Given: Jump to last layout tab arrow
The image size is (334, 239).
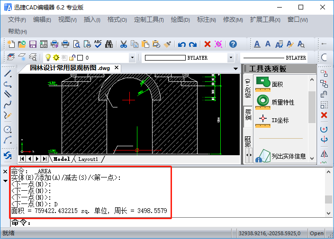Looking at the screenshot, I should pyautogui.click(x=45, y=159).
